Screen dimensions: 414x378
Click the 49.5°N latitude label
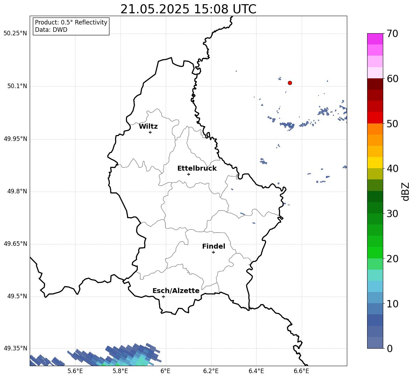point(17,296)
